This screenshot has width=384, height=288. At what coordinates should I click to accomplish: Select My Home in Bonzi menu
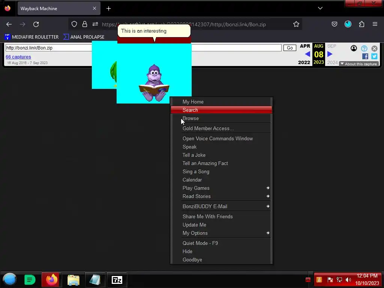tap(221, 102)
